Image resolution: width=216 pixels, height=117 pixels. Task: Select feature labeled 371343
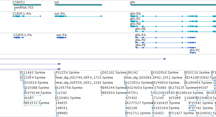[158, 98]
